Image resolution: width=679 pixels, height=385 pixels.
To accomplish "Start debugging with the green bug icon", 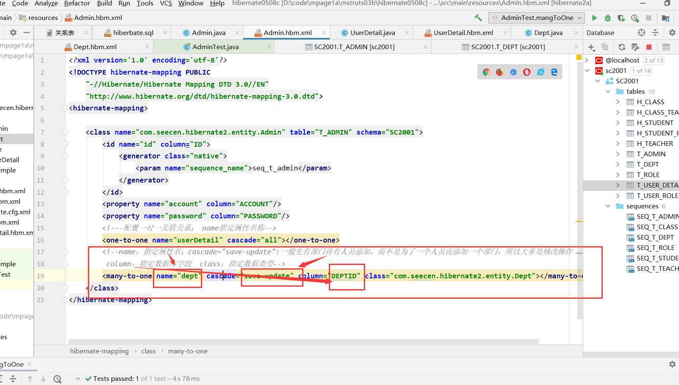I will [608, 18].
